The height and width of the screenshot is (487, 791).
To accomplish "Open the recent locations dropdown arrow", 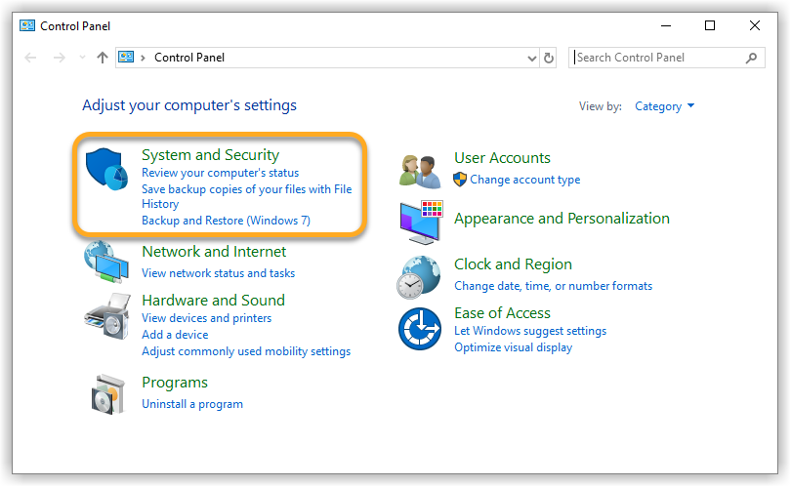I will tap(81, 58).
